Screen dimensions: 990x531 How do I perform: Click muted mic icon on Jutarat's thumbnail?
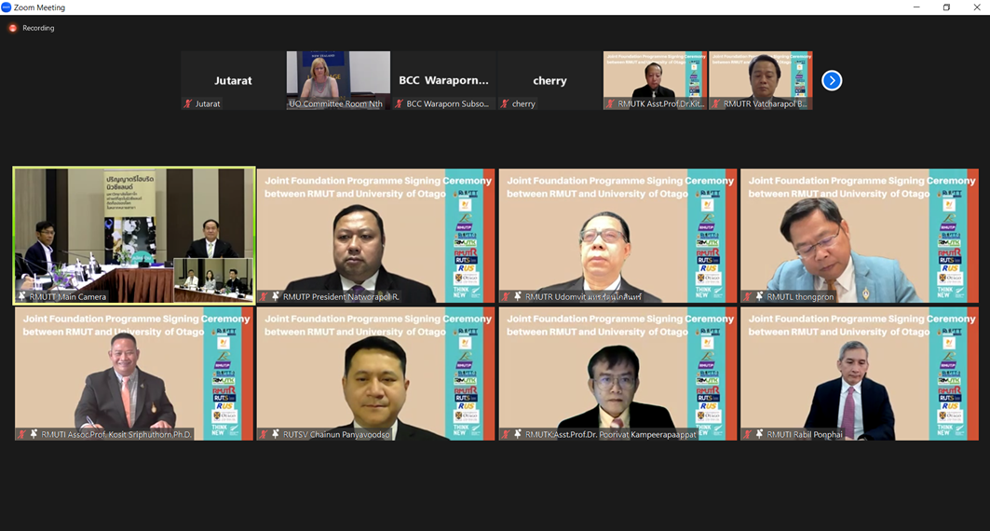[187, 103]
